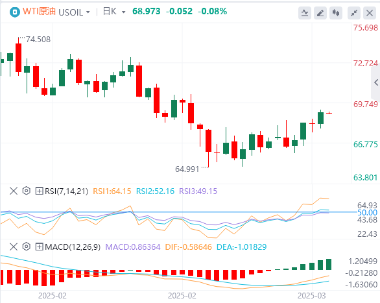This screenshot has width=380, height=303.
Task: Open the USOIL symbol dropdown
Action: click(x=74, y=12)
